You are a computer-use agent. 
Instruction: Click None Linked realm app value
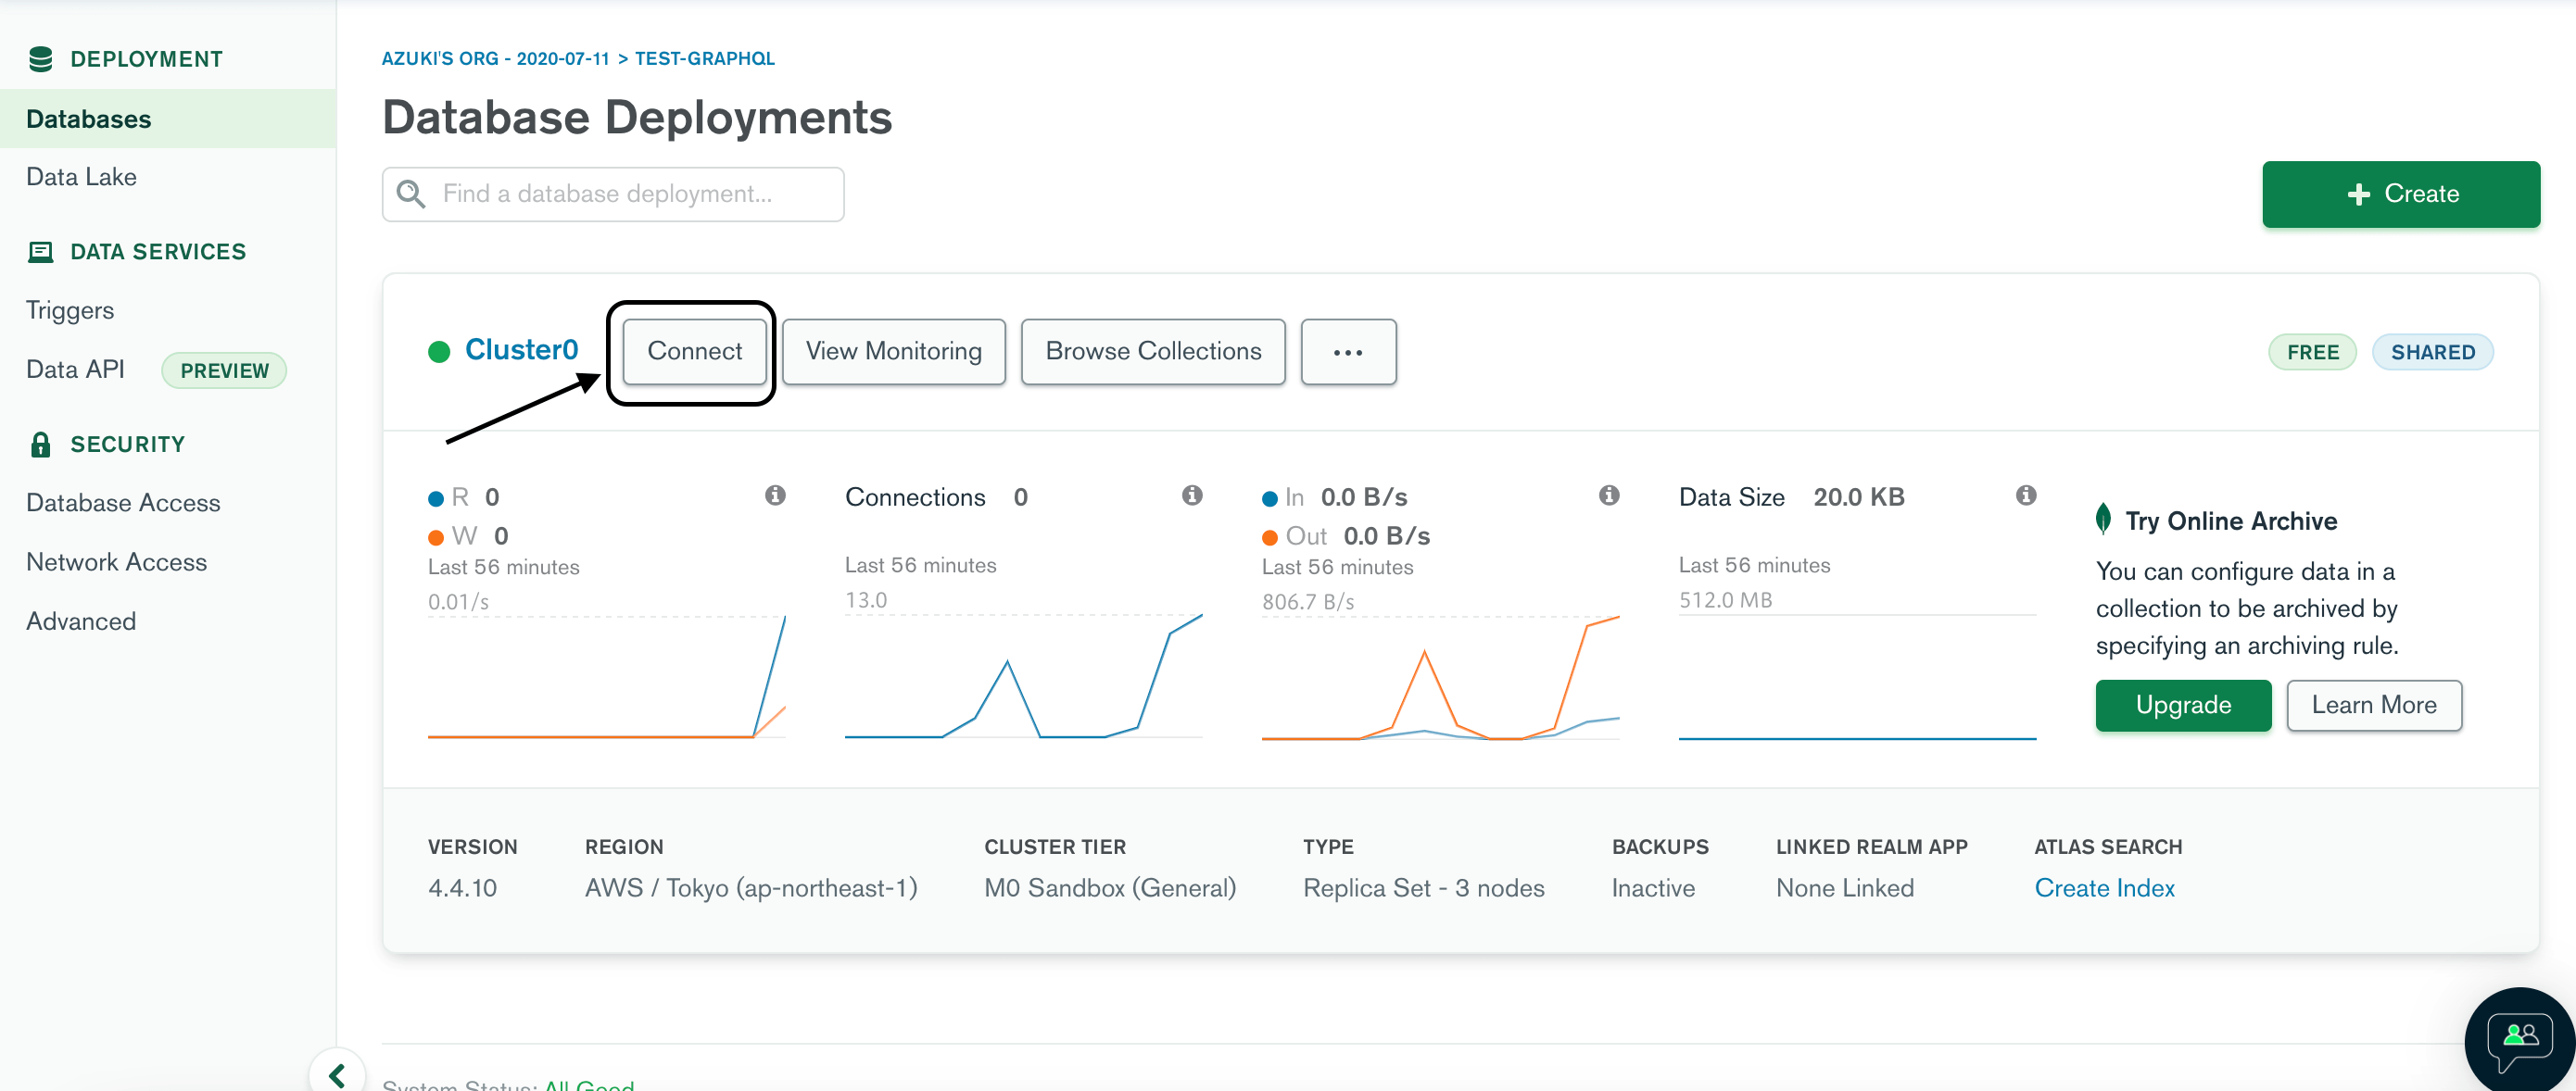pos(1845,888)
